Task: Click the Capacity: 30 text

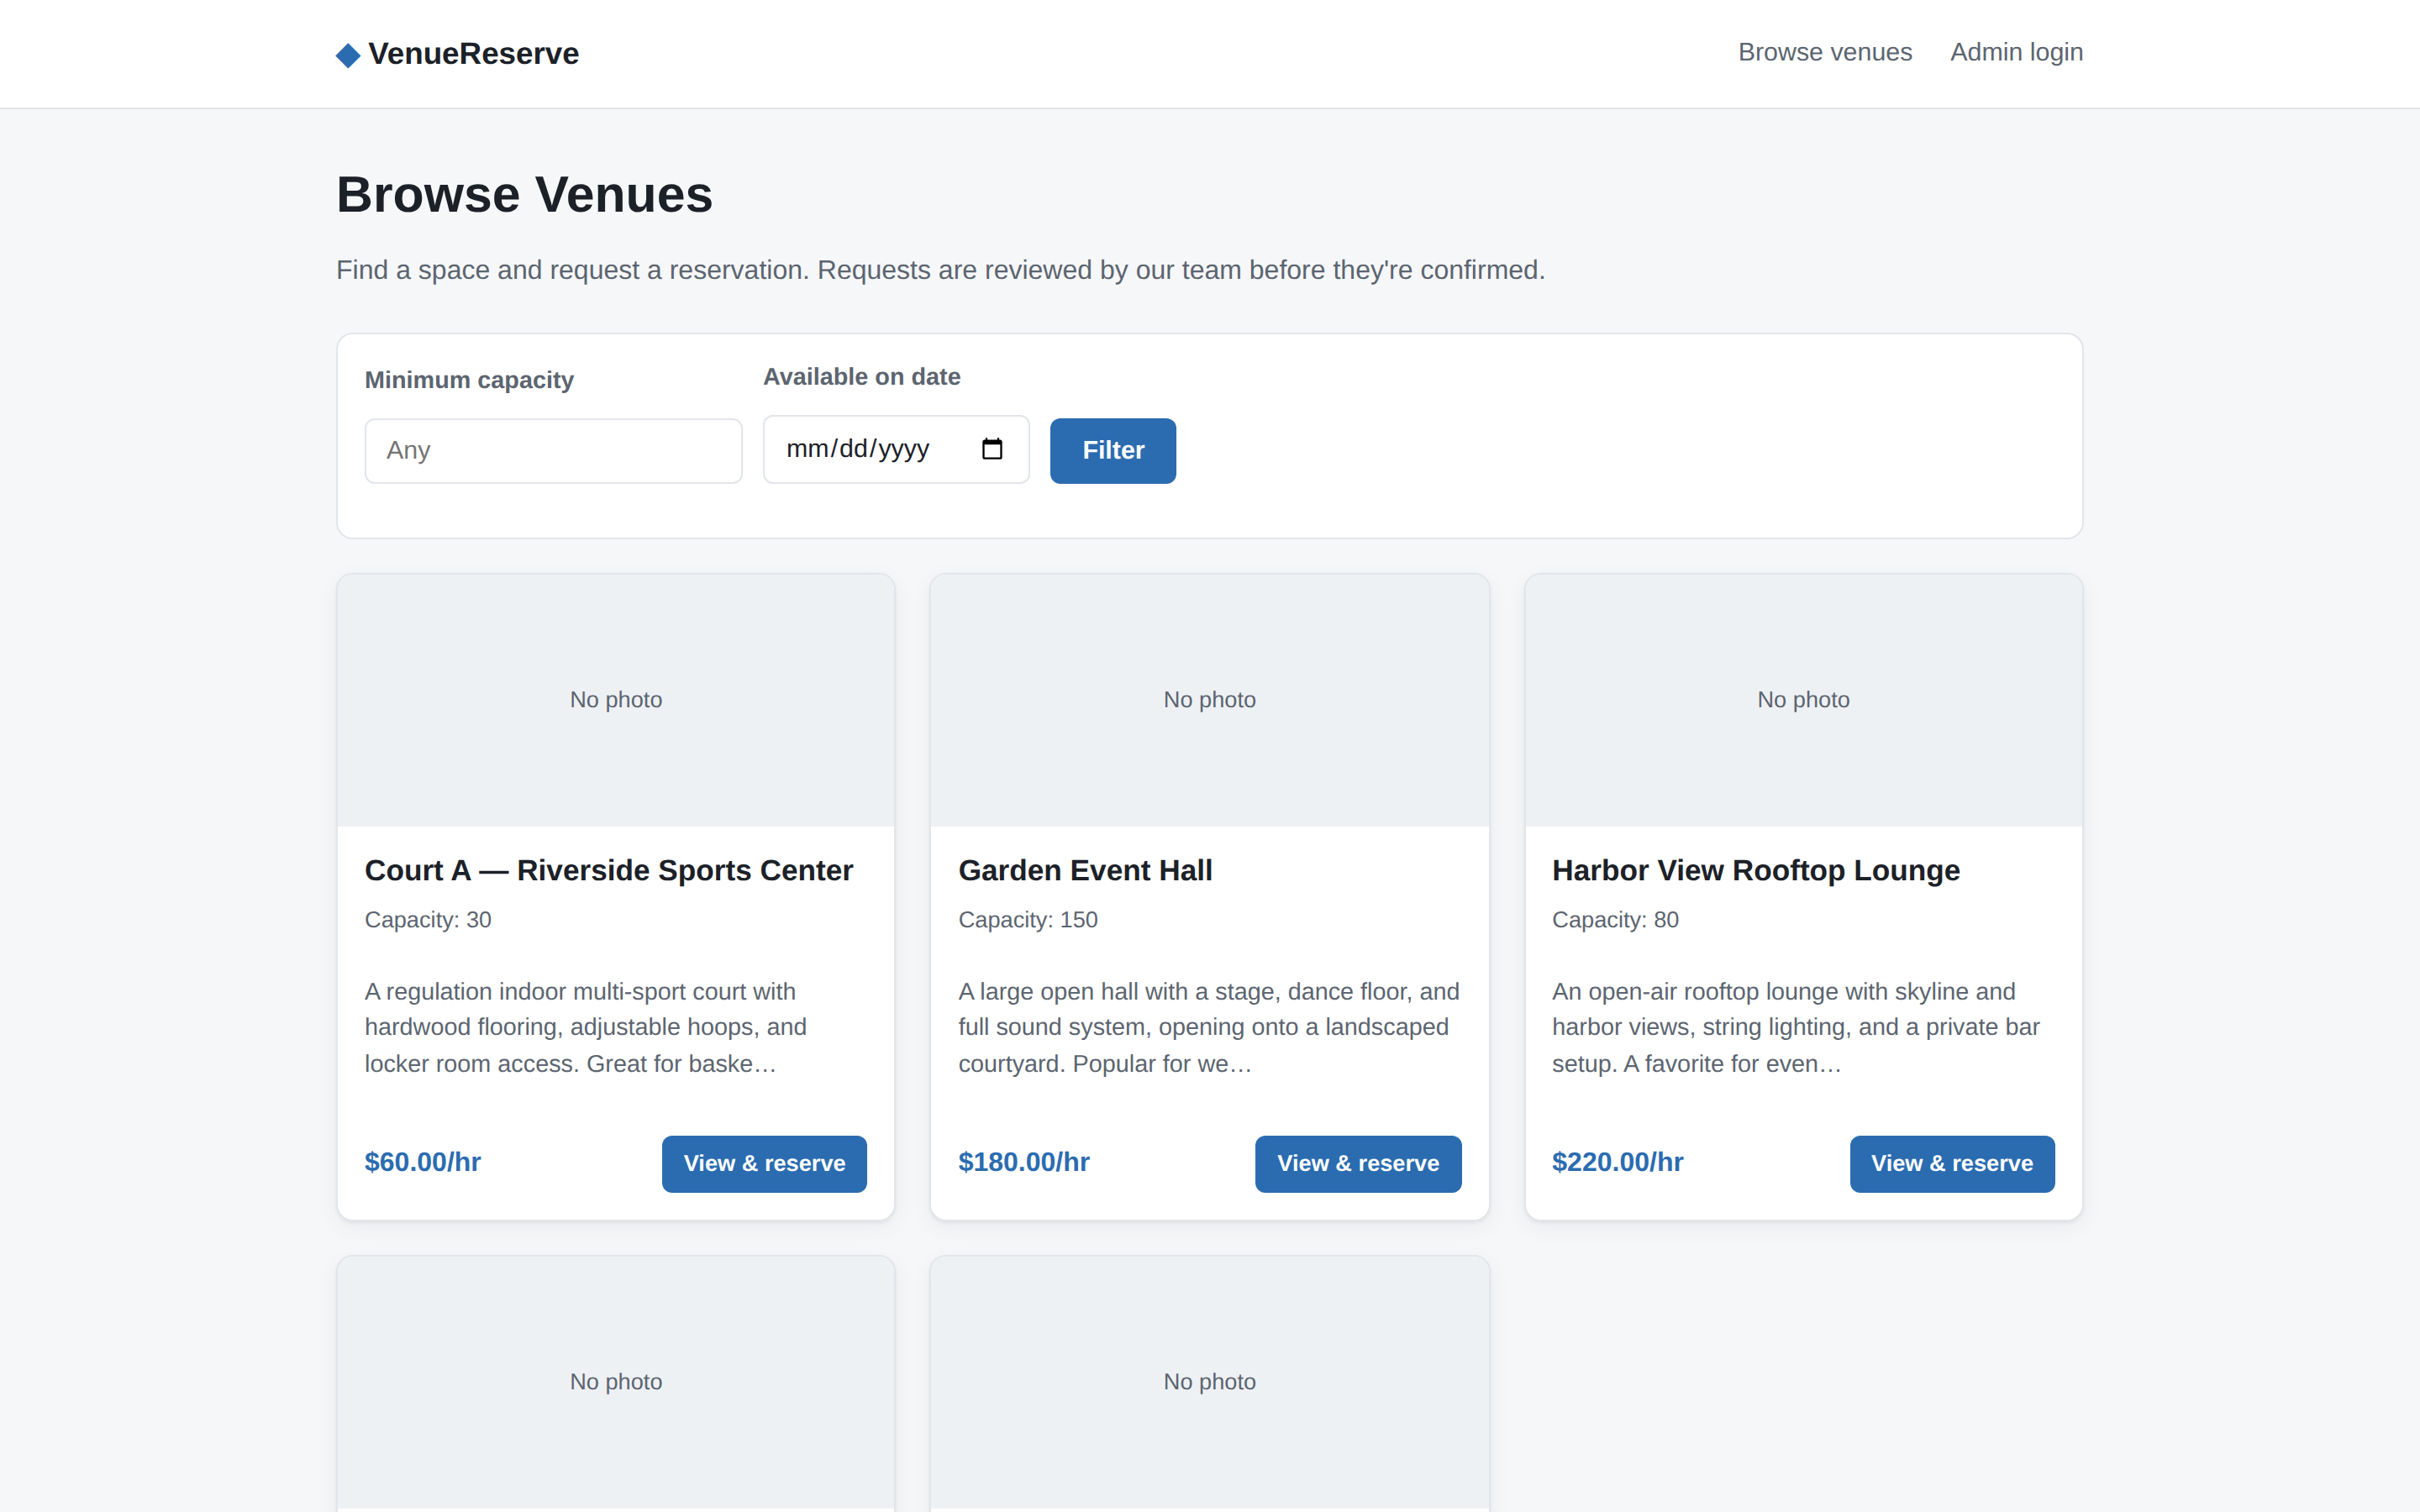Action: [428, 920]
